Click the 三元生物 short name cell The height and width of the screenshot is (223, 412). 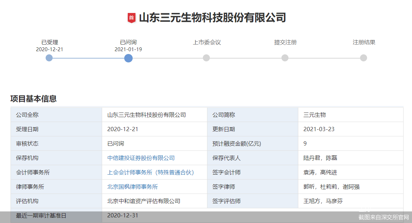tap(351, 115)
